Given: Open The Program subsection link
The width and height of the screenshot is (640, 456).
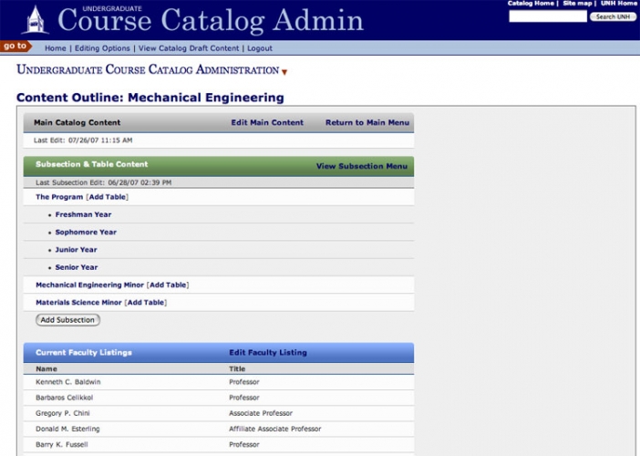Looking at the screenshot, I should pos(59,197).
